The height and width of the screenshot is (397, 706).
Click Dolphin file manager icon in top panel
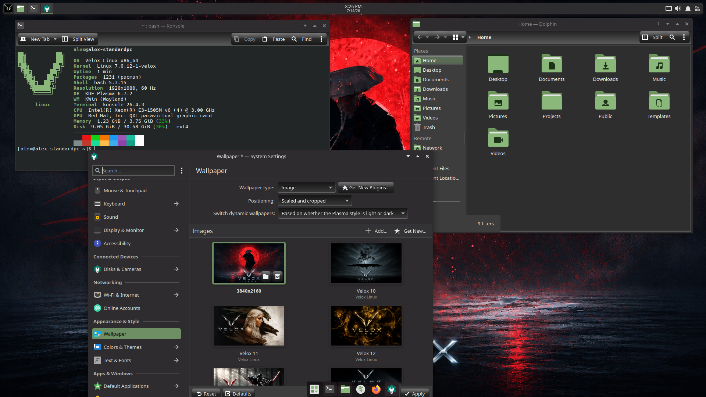pyautogui.click(x=21, y=8)
